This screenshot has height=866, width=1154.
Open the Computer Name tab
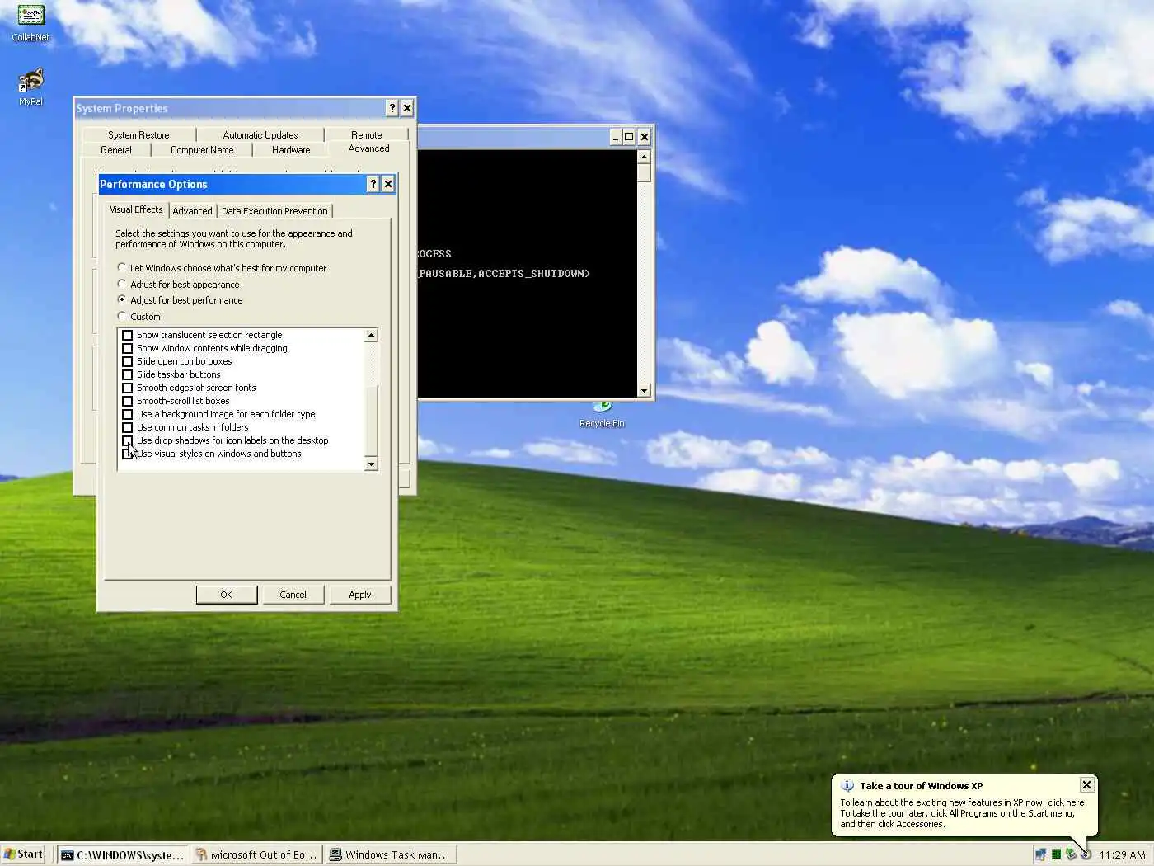[x=202, y=150]
